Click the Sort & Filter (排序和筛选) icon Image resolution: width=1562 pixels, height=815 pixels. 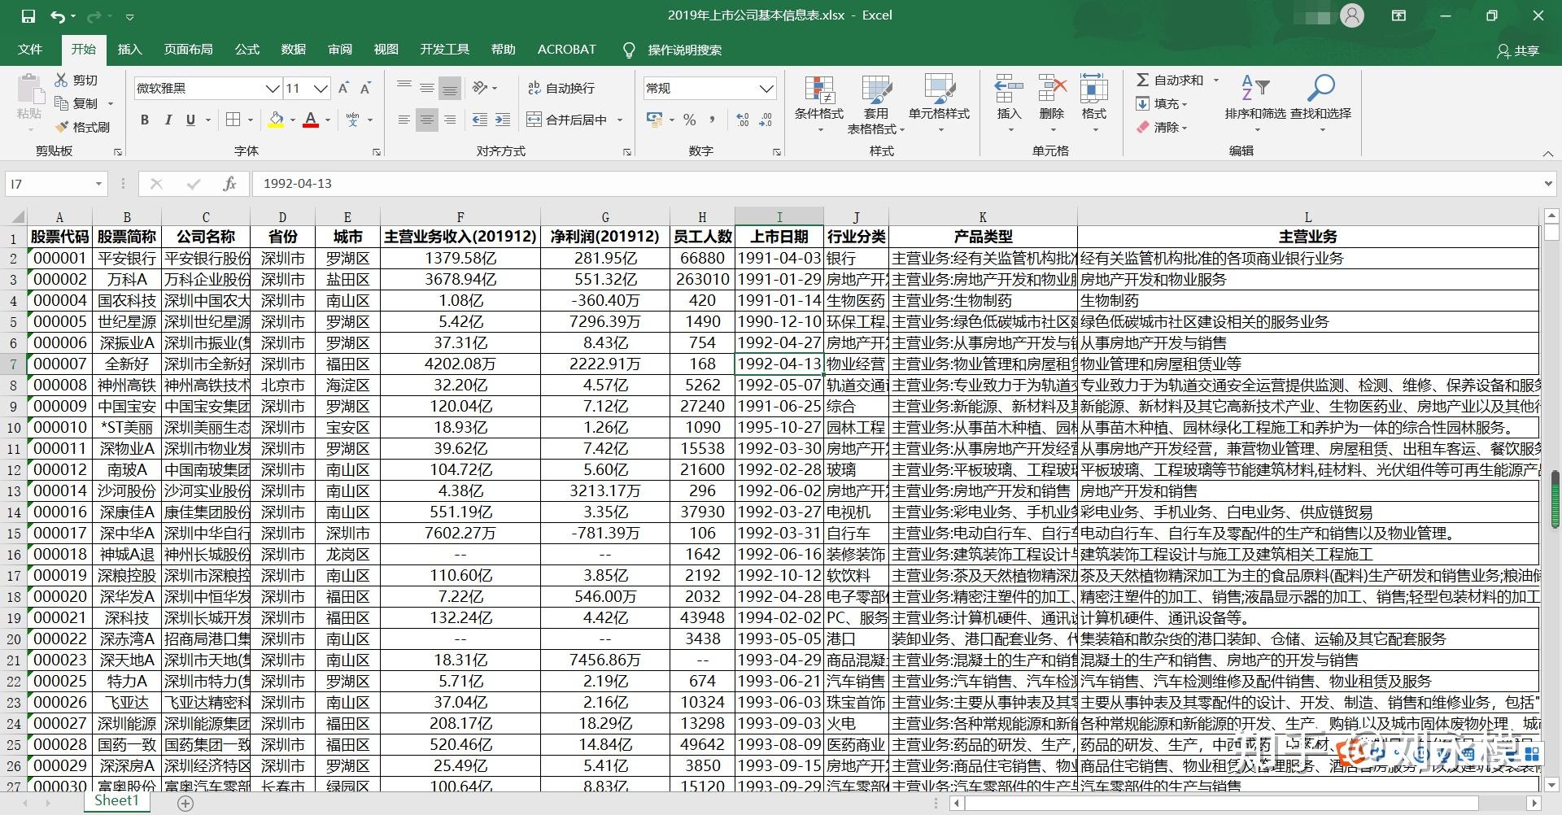pos(1255,88)
